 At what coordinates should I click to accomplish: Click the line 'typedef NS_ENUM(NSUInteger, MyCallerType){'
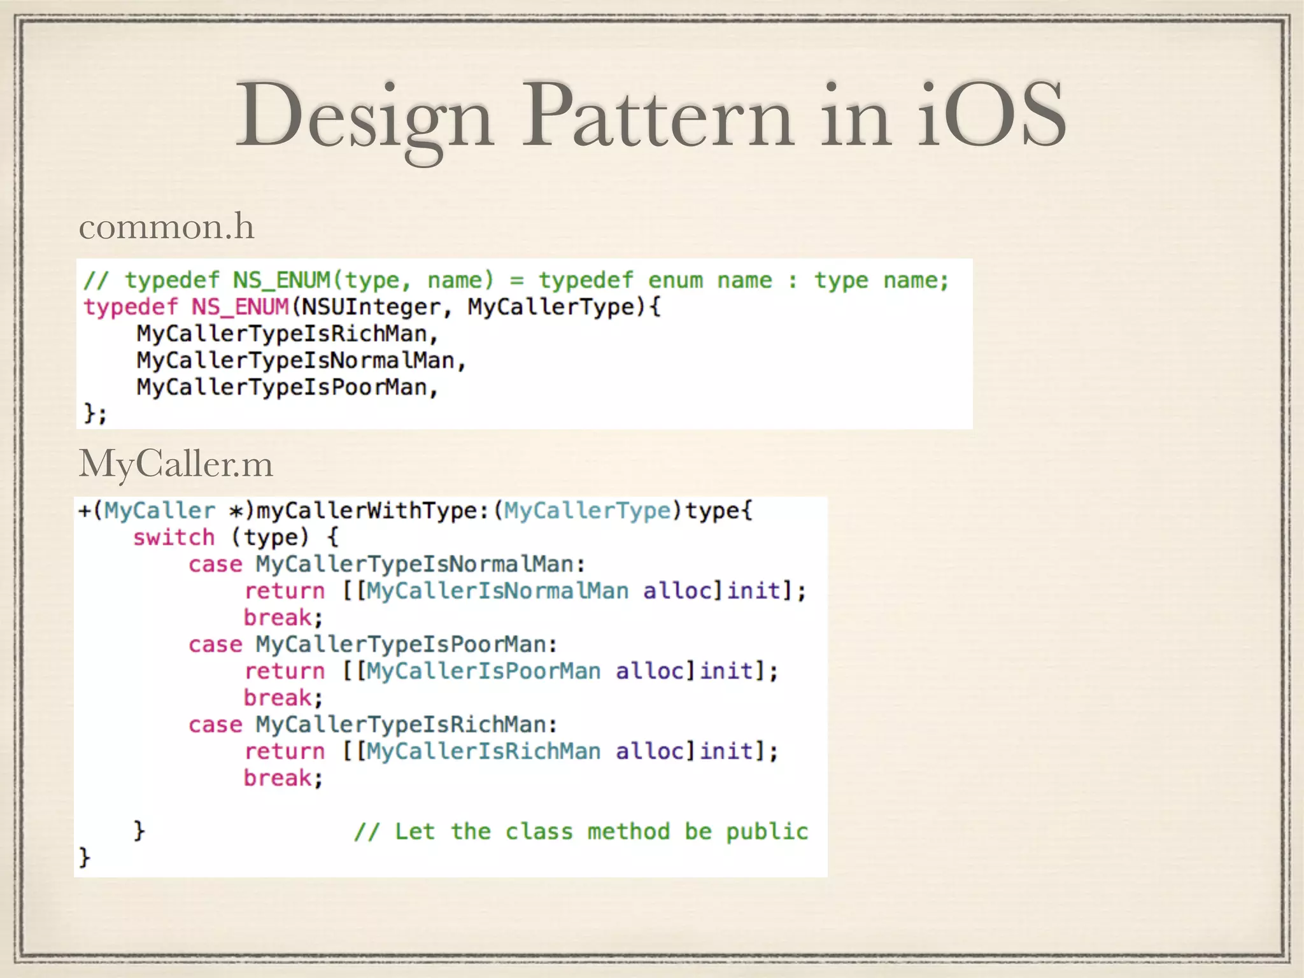tap(372, 308)
